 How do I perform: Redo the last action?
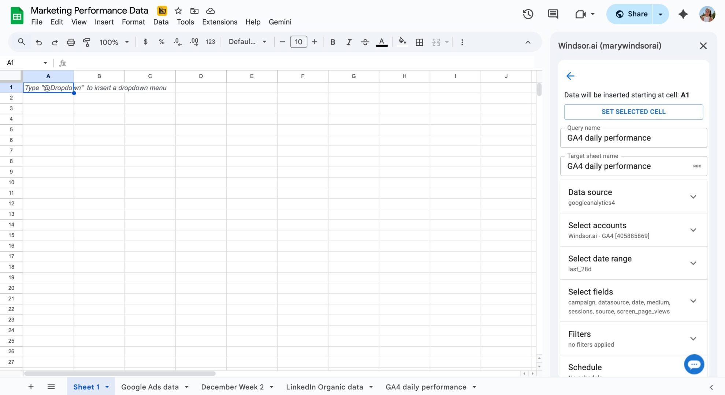click(x=55, y=42)
